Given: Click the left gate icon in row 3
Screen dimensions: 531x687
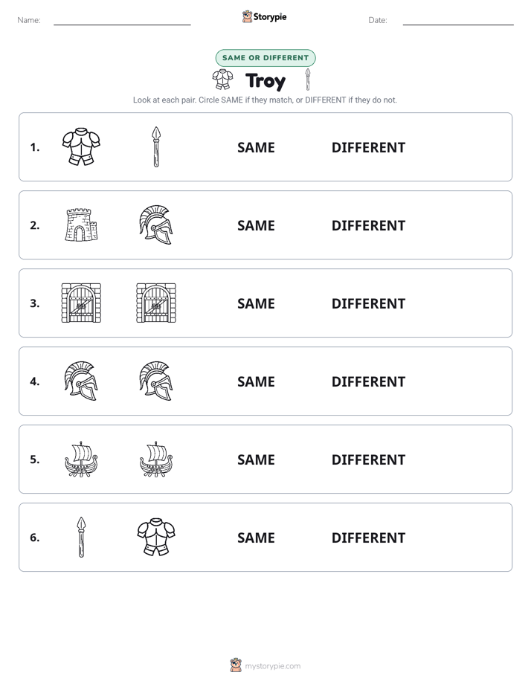Looking at the screenshot, I should 81,303.
